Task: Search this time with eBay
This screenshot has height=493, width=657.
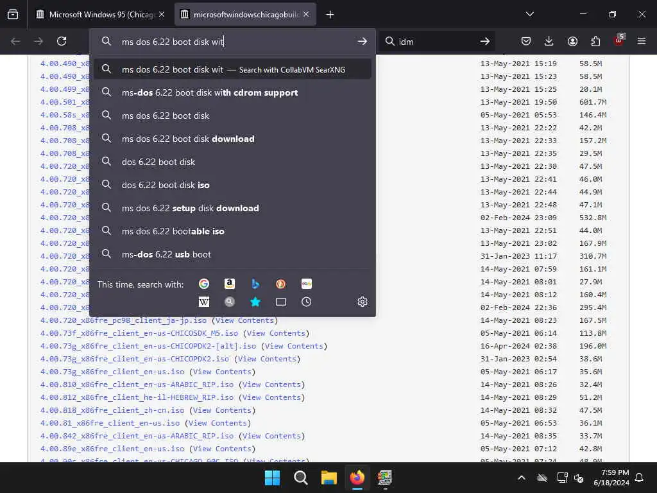Action: pyautogui.click(x=306, y=284)
